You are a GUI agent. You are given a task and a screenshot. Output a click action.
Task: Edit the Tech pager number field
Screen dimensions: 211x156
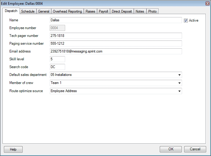click(116, 36)
